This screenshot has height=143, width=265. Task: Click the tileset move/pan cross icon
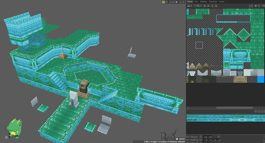[x=208, y=6]
